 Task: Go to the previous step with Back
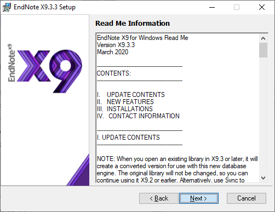click(x=159, y=198)
